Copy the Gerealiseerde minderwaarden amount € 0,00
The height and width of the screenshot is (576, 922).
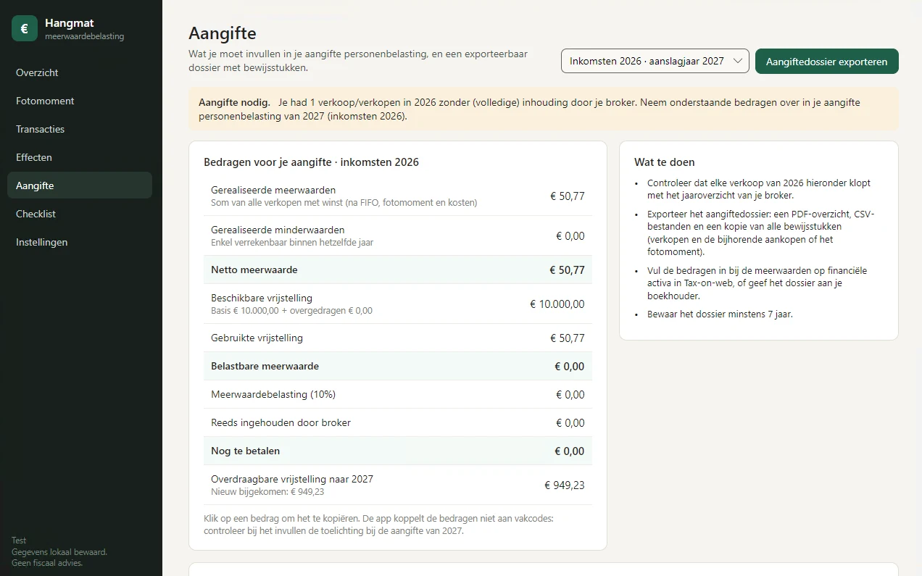point(570,236)
